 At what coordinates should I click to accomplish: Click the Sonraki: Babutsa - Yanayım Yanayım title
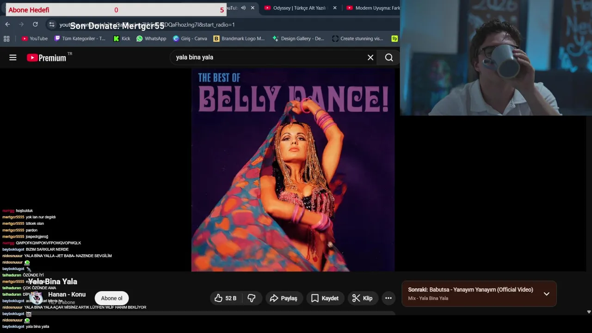(470, 290)
